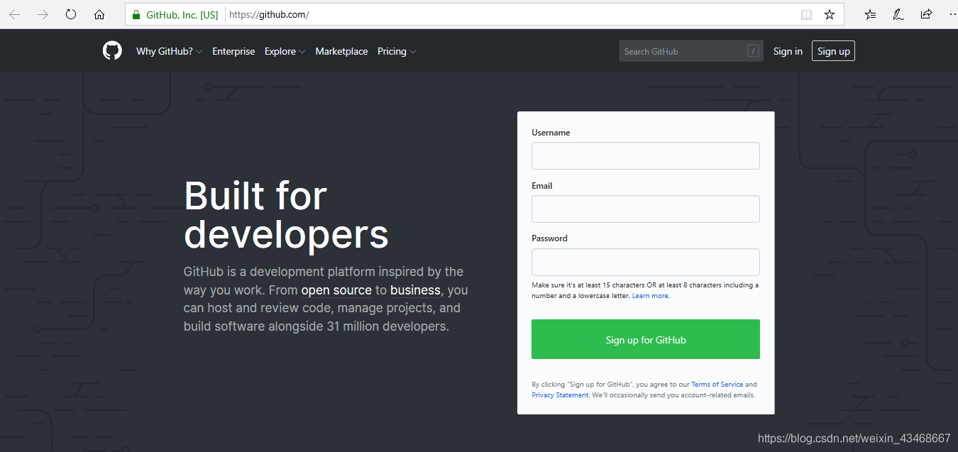Click the Password field label
Image resolution: width=958 pixels, height=452 pixels.
tap(549, 238)
